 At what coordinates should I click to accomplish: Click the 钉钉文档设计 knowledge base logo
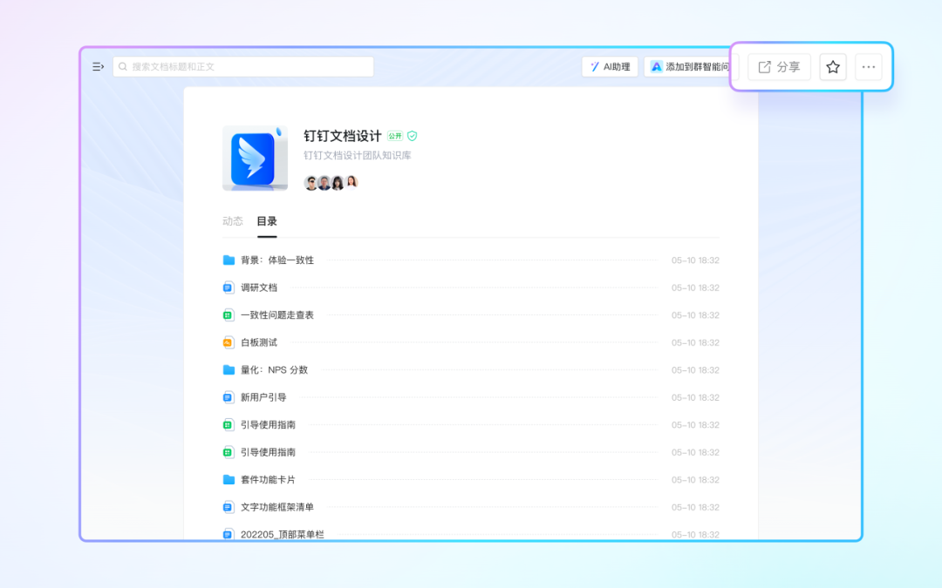255,159
